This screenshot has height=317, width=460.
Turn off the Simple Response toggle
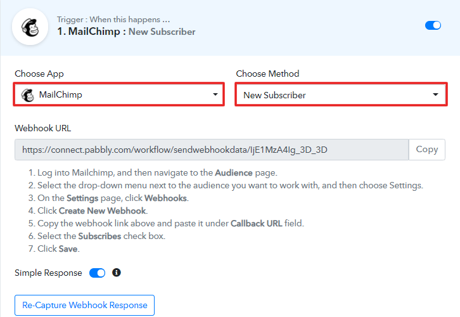pyautogui.click(x=97, y=273)
